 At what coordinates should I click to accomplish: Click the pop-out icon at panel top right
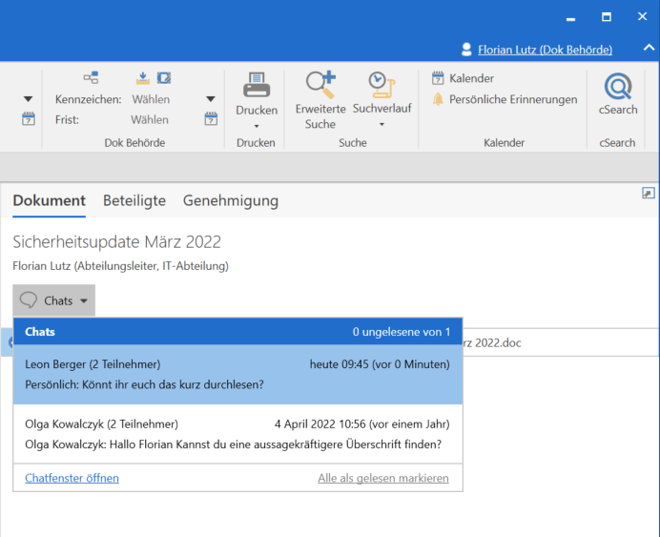(649, 194)
